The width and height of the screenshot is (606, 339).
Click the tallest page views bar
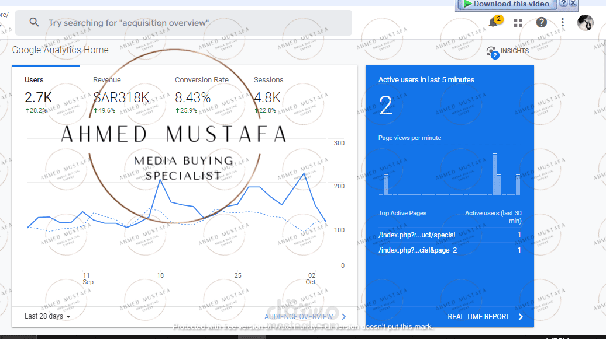(x=494, y=174)
